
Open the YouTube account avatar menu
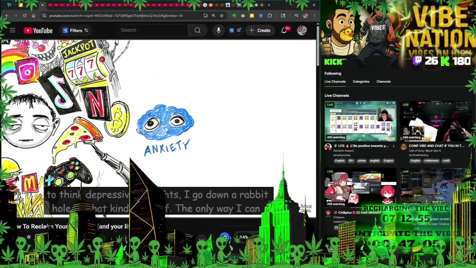pyautogui.click(x=302, y=31)
